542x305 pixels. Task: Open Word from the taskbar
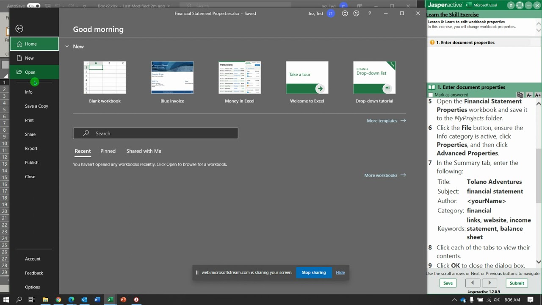97,299
